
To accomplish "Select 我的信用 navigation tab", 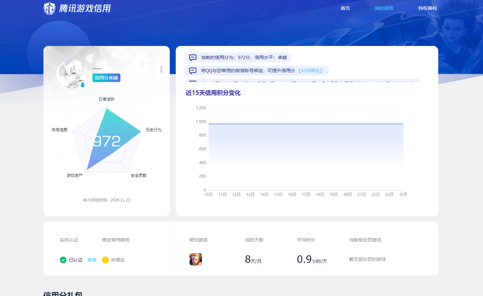I will [384, 8].
